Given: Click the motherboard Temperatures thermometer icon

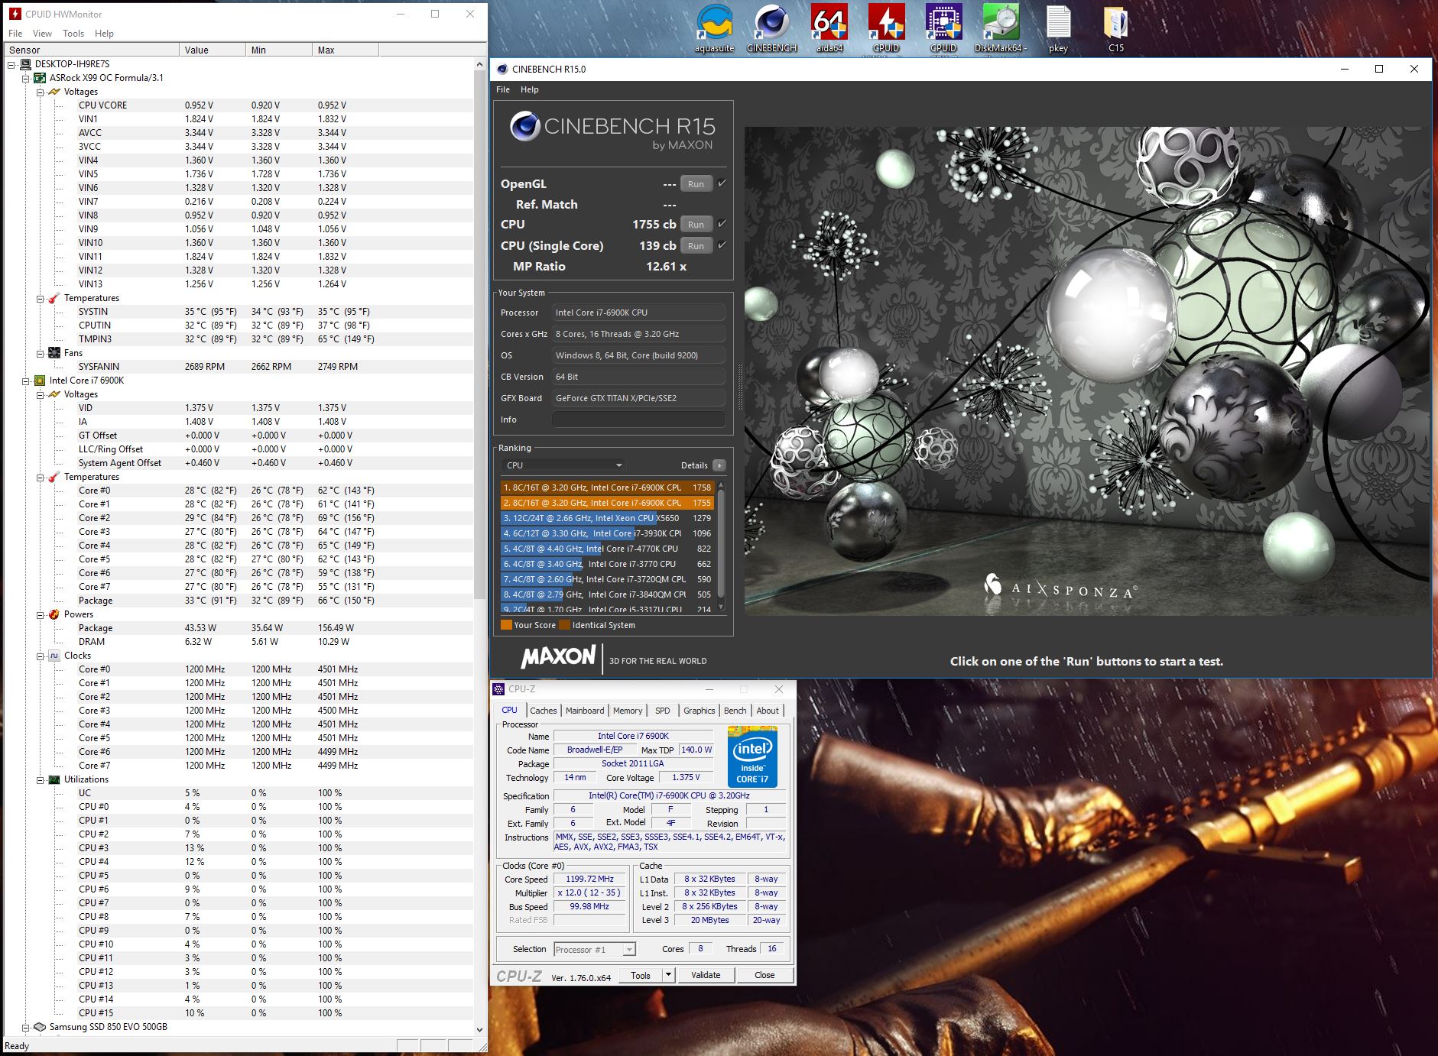Looking at the screenshot, I should click(54, 298).
